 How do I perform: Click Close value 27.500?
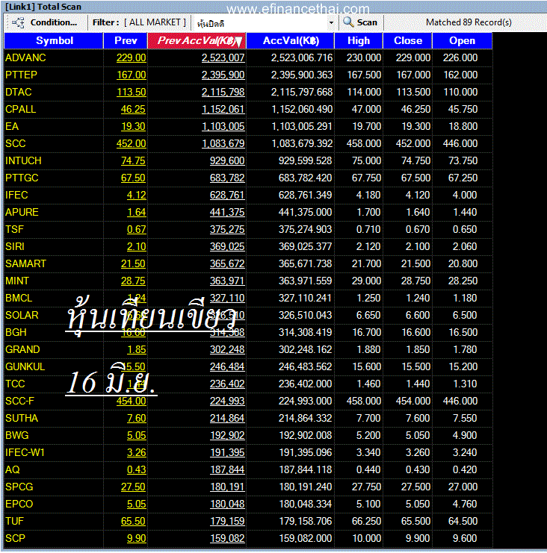point(415,487)
